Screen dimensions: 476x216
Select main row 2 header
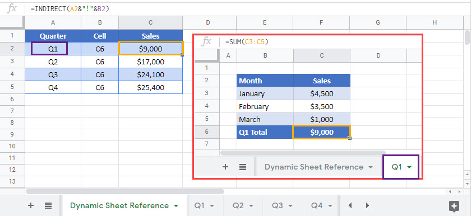[x=12, y=49]
